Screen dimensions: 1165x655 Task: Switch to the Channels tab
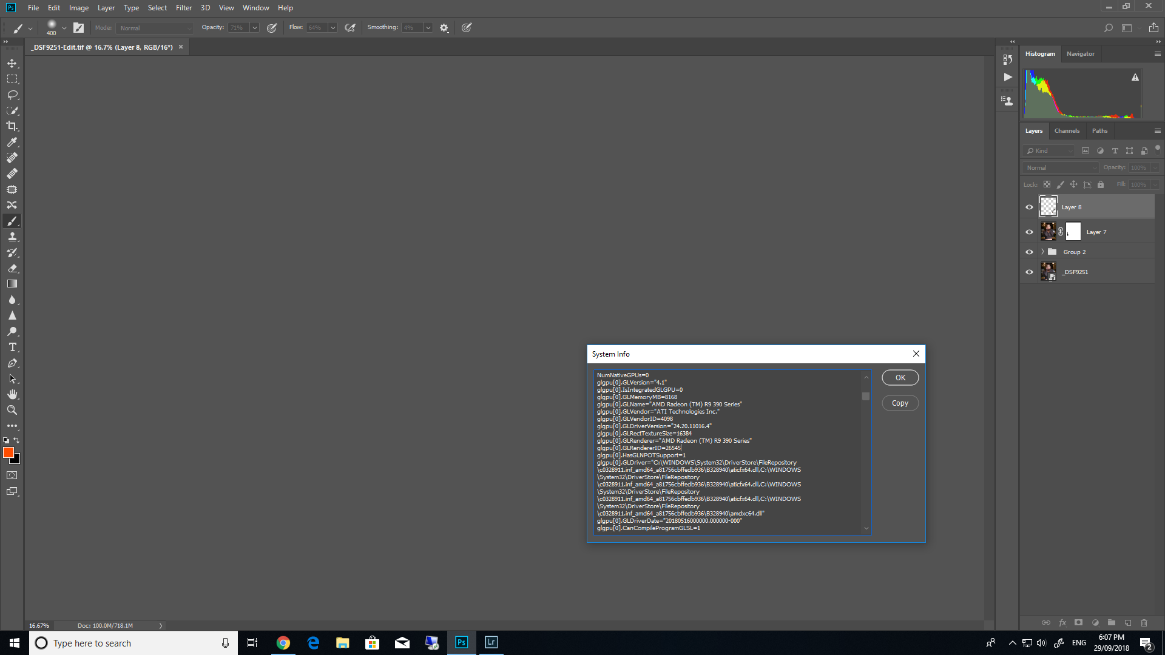click(1067, 131)
